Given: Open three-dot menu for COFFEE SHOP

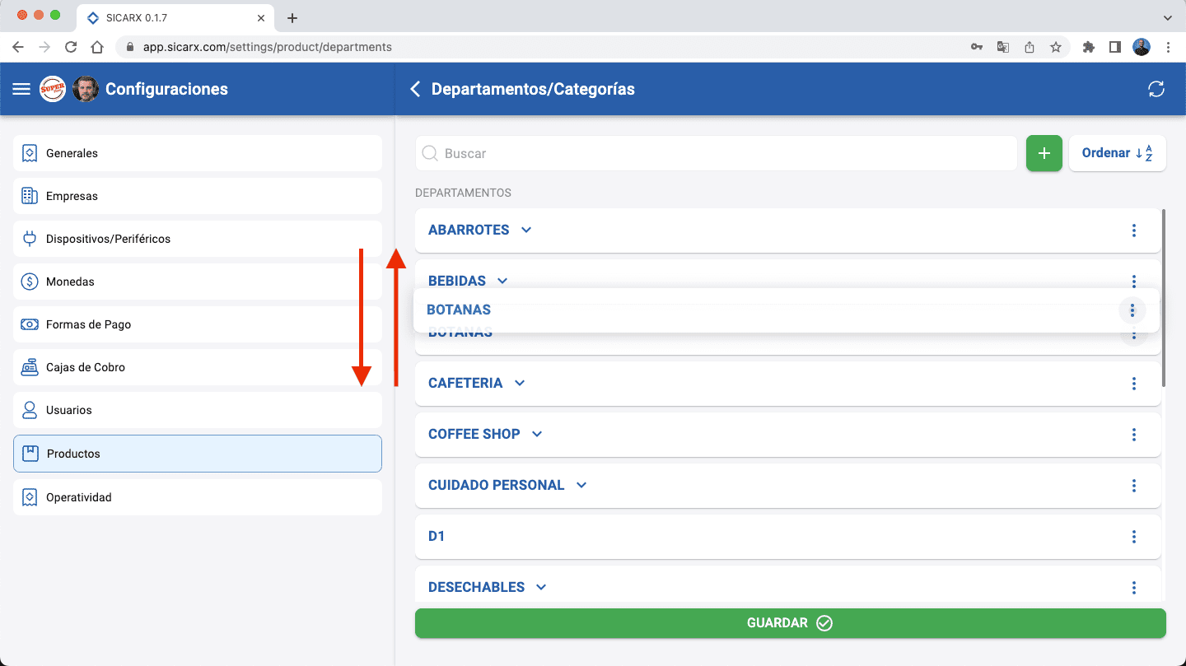Looking at the screenshot, I should 1134,435.
